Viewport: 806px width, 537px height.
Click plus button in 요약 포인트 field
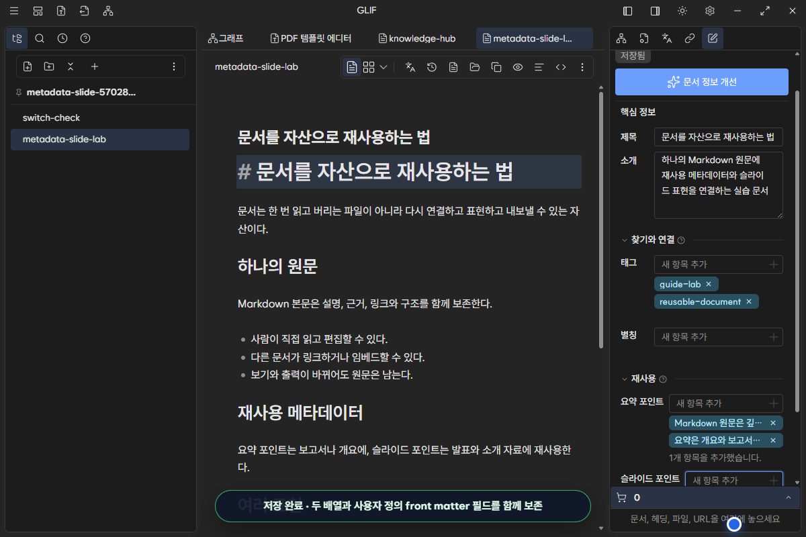tap(774, 403)
